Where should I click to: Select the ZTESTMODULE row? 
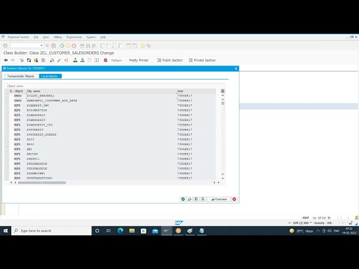(x=110, y=169)
